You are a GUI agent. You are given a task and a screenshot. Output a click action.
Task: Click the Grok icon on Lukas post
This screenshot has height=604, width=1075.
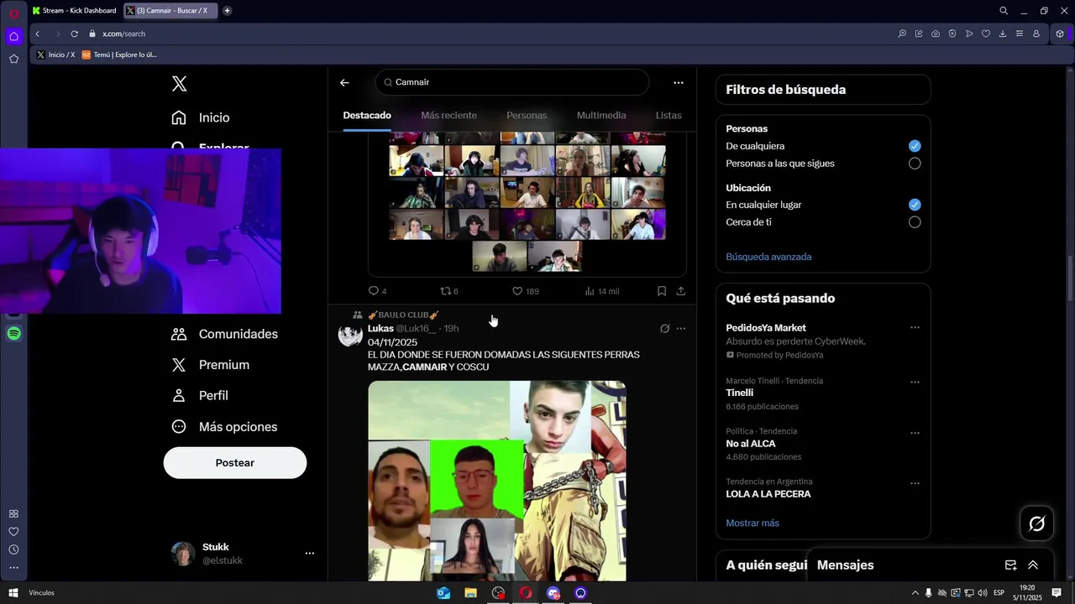[x=664, y=328]
